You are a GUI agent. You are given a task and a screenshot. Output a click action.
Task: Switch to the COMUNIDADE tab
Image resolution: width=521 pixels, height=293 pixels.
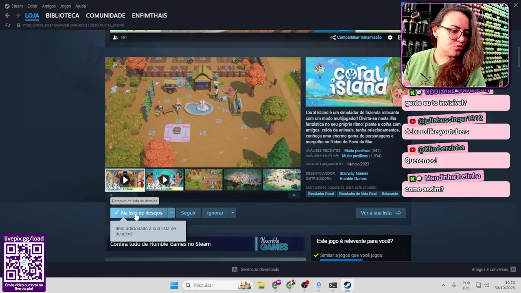(105, 15)
